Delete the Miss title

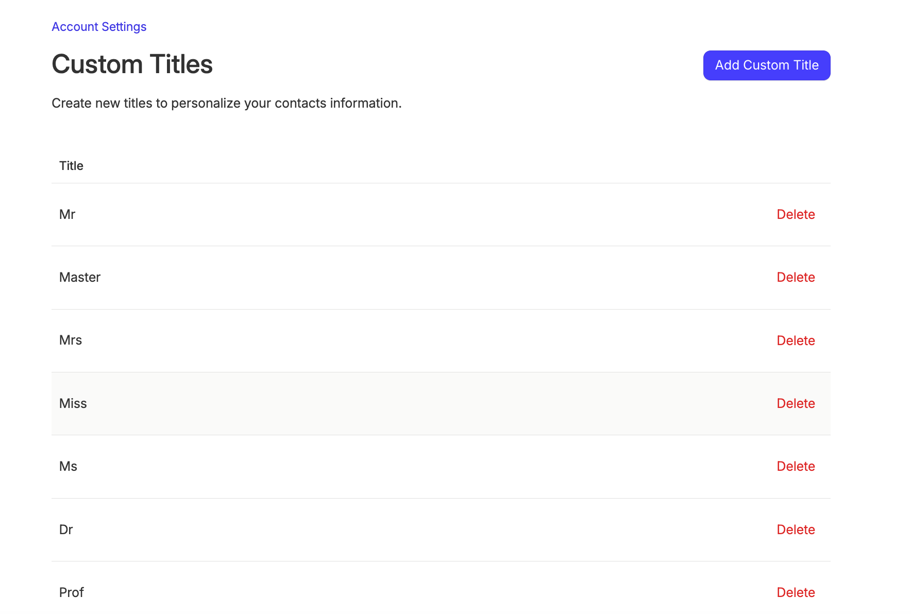click(796, 403)
